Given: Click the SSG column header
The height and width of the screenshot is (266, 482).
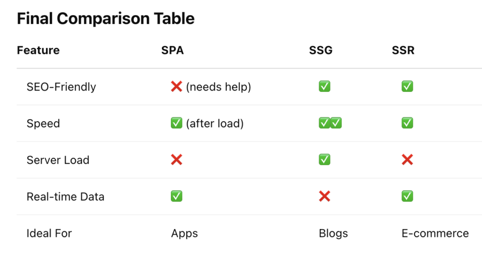Looking at the screenshot, I should [x=321, y=50].
